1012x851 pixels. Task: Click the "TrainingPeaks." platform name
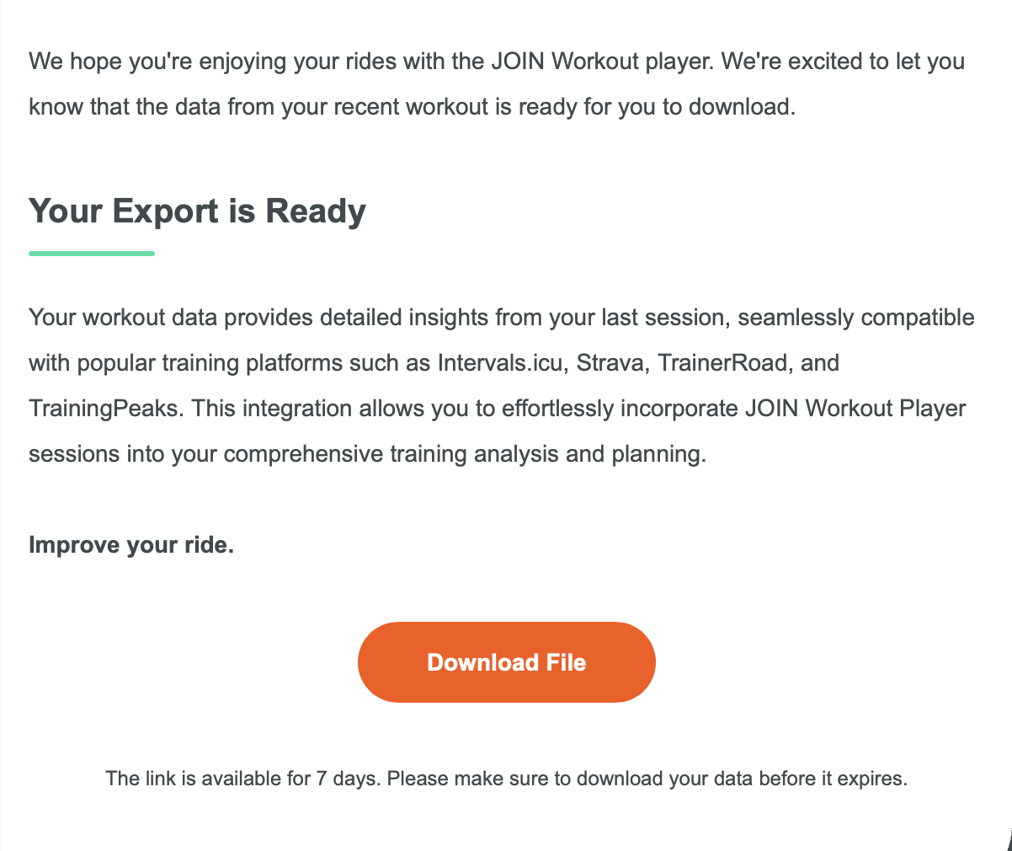pos(105,409)
